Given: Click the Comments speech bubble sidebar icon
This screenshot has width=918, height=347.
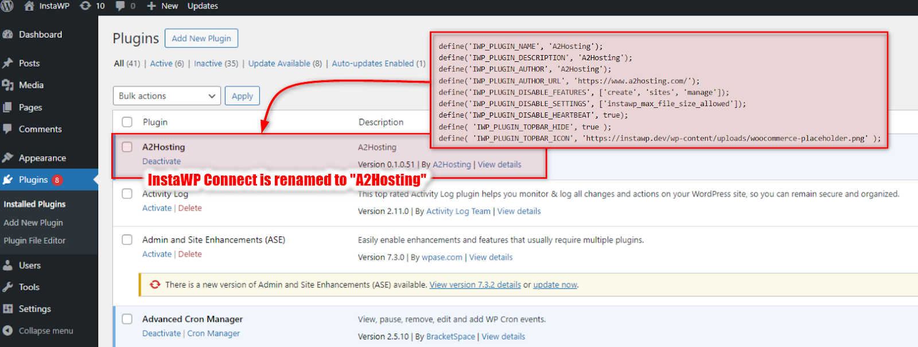Looking at the screenshot, I should 8,129.
